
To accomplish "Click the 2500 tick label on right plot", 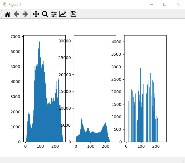I will point(116,79).
